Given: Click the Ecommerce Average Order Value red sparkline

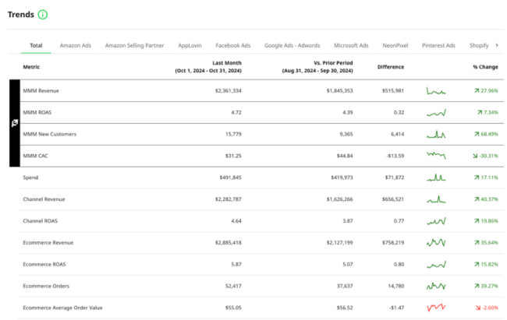Looking at the screenshot, I should point(436,308).
